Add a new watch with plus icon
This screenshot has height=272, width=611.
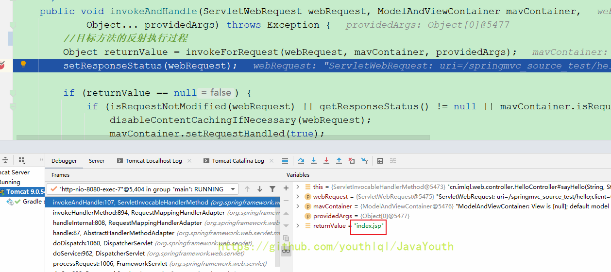(286, 187)
